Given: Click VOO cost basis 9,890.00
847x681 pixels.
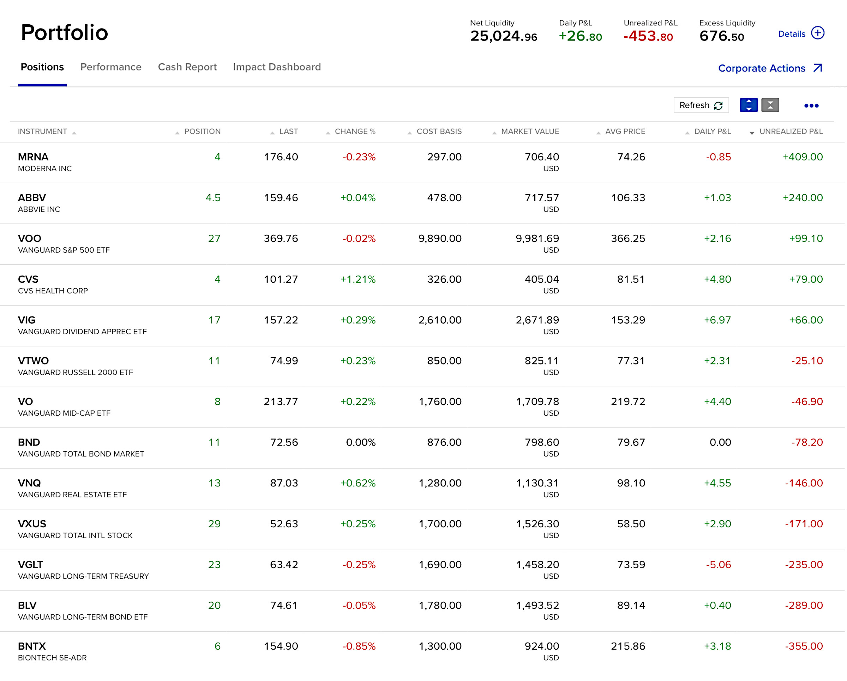Looking at the screenshot, I should point(440,239).
